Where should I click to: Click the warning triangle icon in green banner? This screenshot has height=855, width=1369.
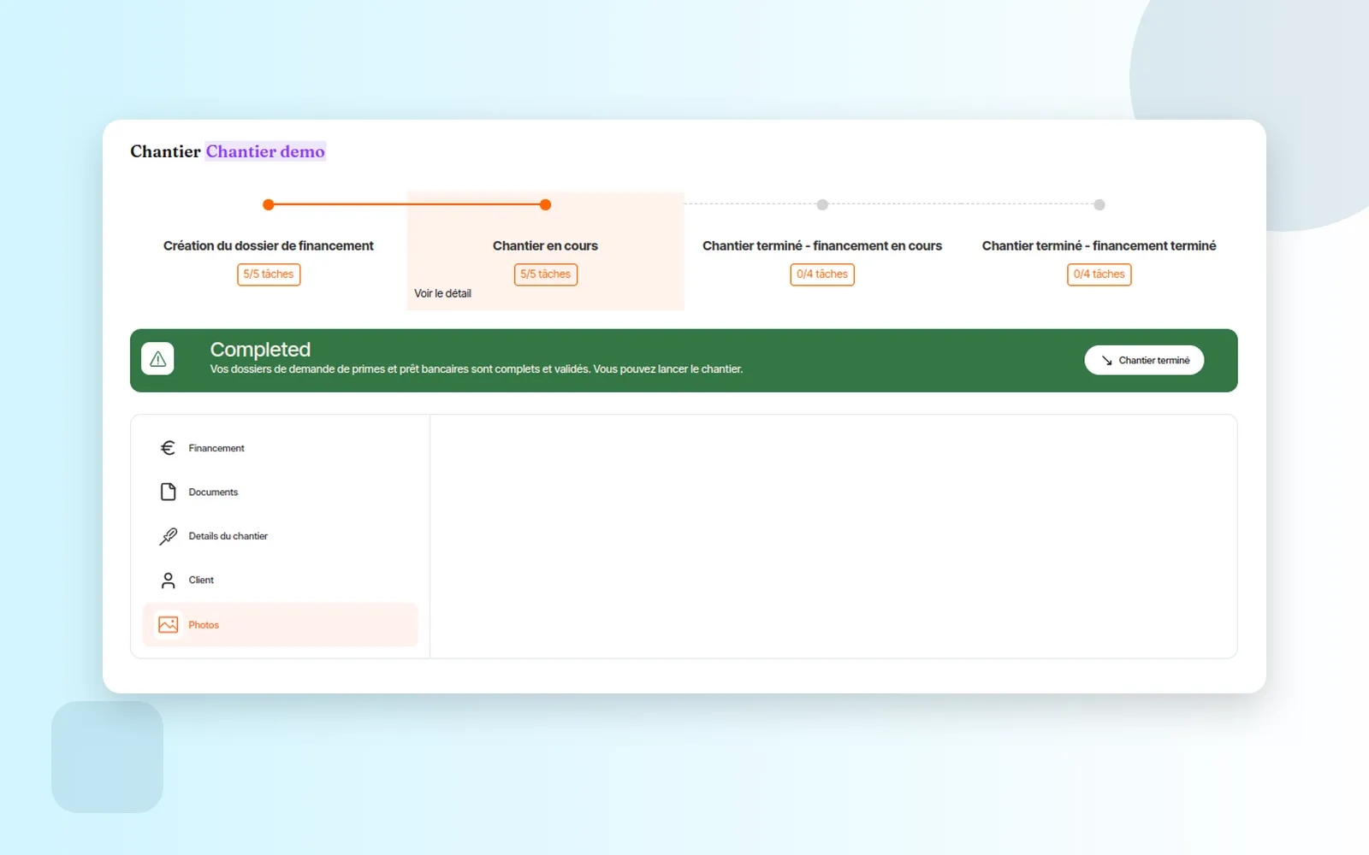click(157, 359)
